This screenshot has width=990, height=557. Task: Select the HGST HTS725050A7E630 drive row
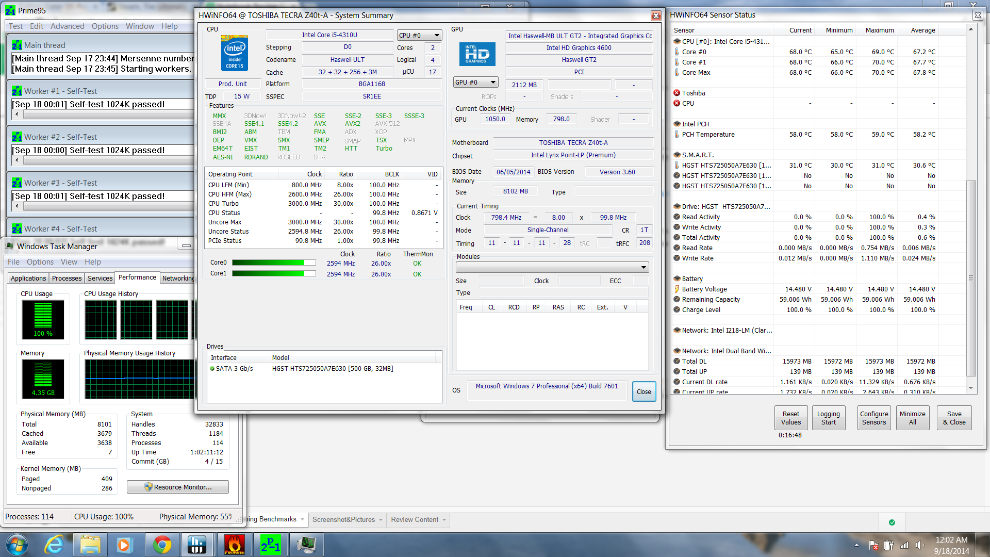[324, 368]
